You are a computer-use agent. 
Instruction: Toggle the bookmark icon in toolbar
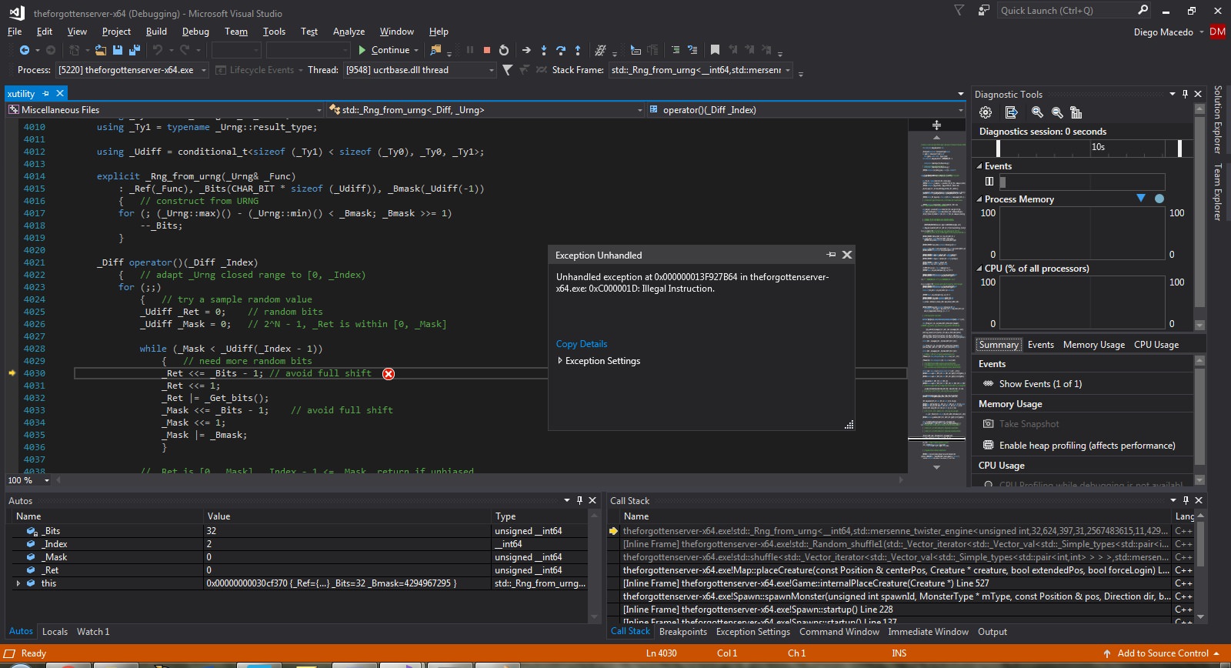715,50
